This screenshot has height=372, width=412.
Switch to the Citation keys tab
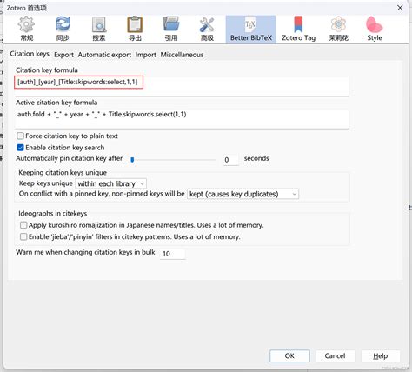(30, 54)
